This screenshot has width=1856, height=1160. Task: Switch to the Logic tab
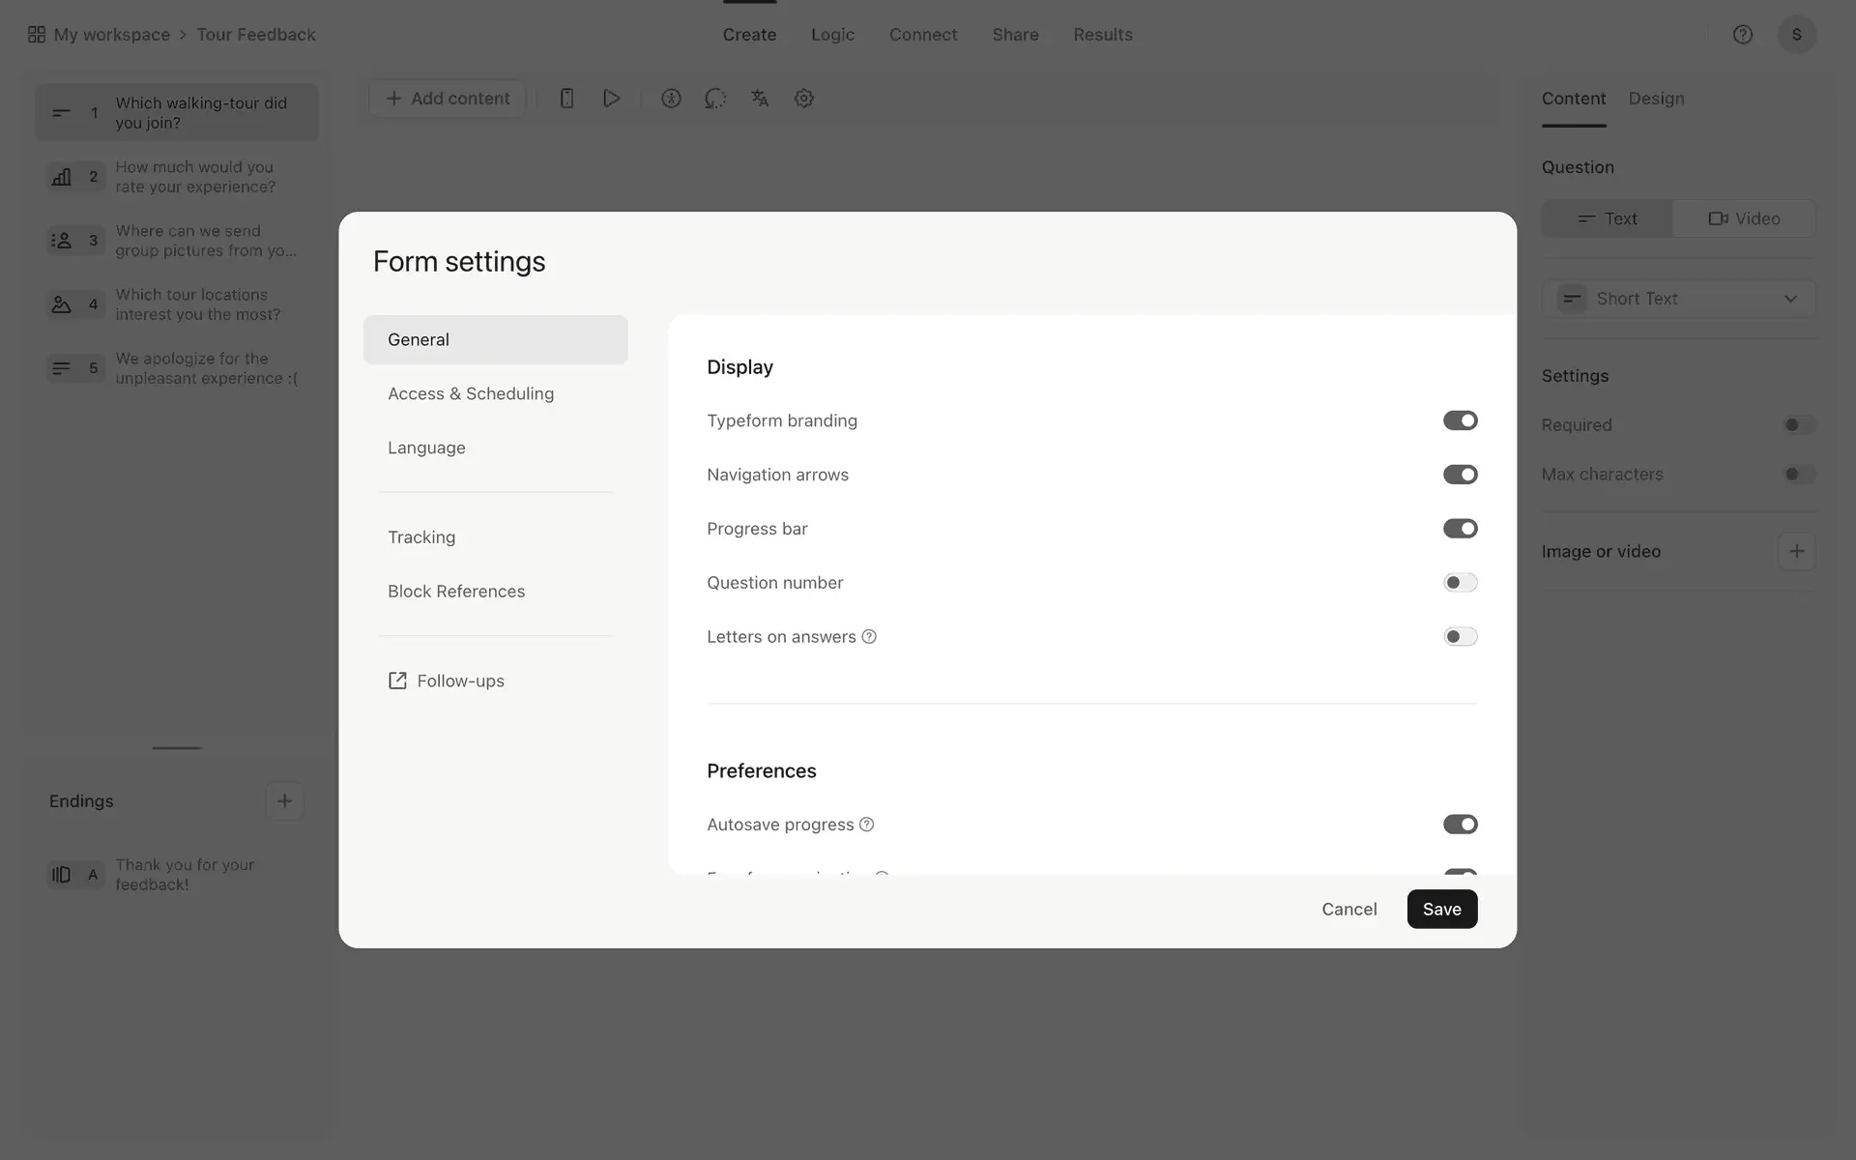[832, 35]
